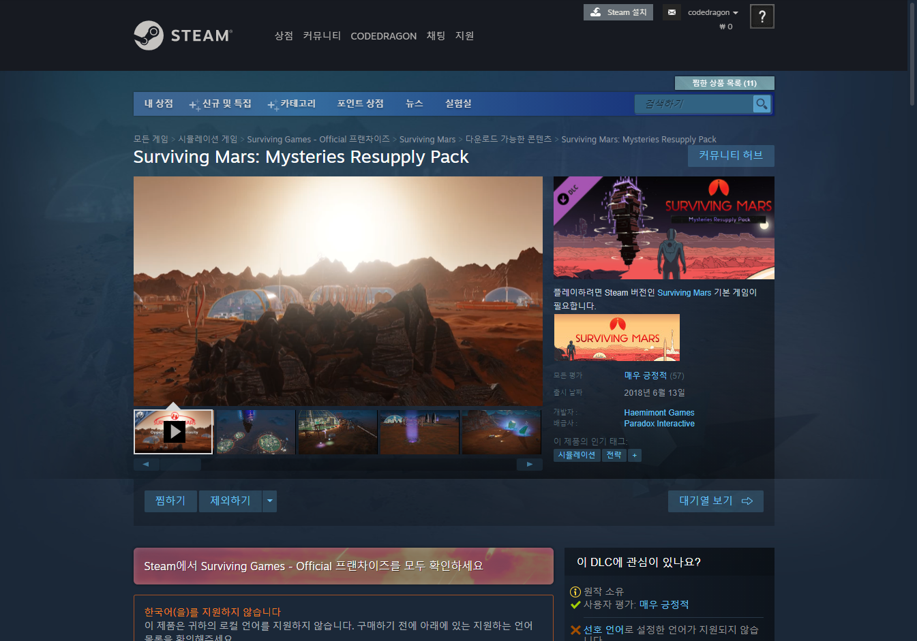Screen dimensions: 917x641
Task: Open the 포인트 상점 tab
Action: pyautogui.click(x=360, y=104)
